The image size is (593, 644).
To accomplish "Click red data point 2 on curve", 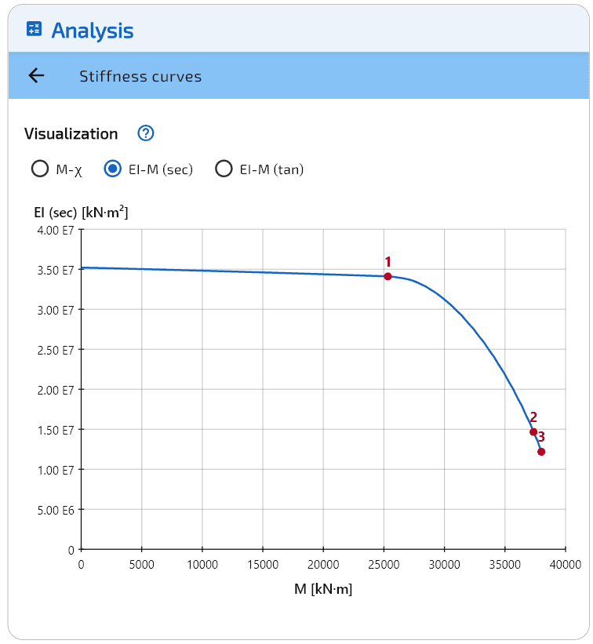I will pyautogui.click(x=533, y=432).
